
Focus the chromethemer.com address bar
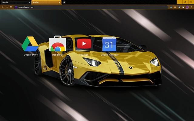click(91, 7)
